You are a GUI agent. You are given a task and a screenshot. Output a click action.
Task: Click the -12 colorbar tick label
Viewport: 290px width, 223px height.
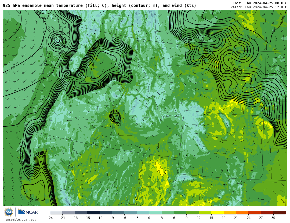click(x=100, y=218)
